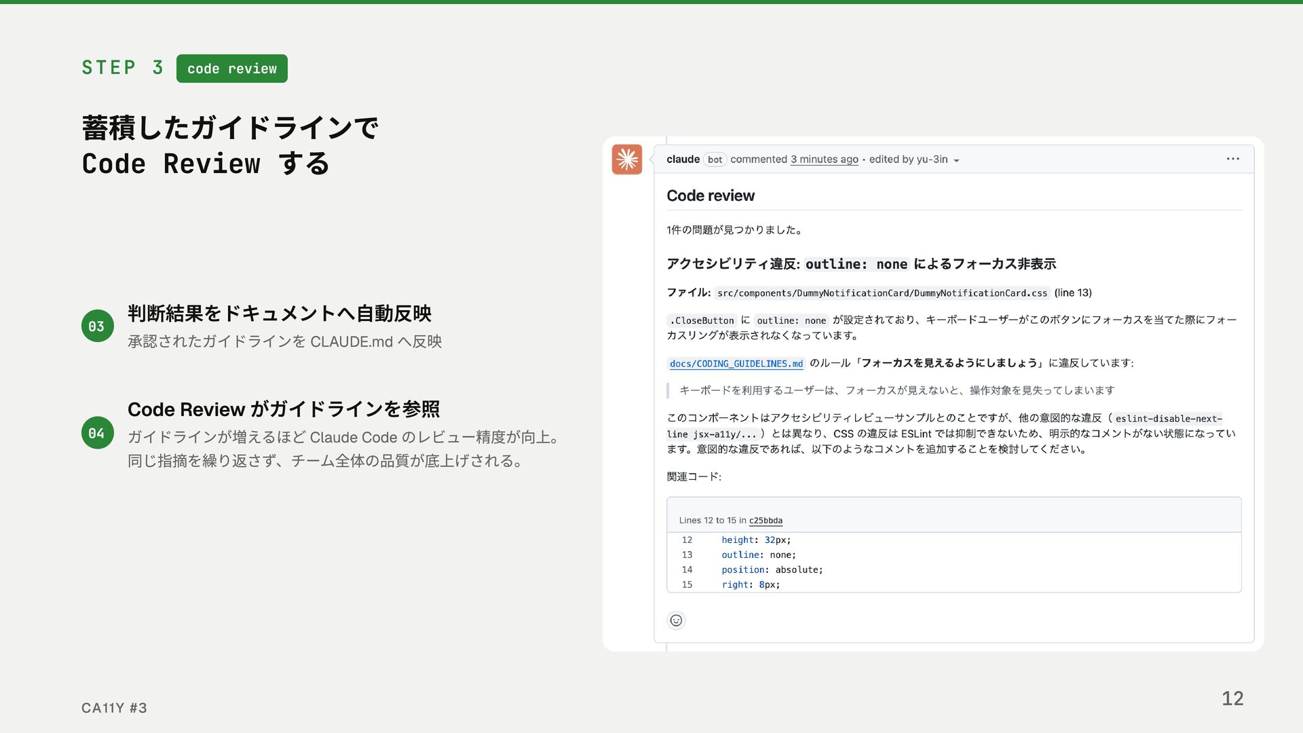Click the .CloseButton inline code
This screenshot has height=733, width=1303.
point(701,320)
